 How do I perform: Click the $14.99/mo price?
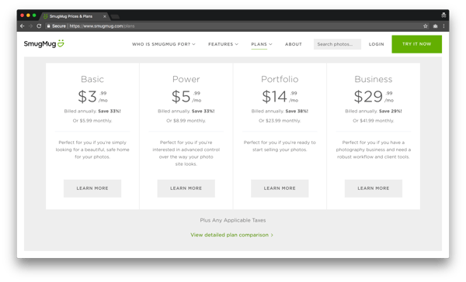pyautogui.click(x=280, y=97)
